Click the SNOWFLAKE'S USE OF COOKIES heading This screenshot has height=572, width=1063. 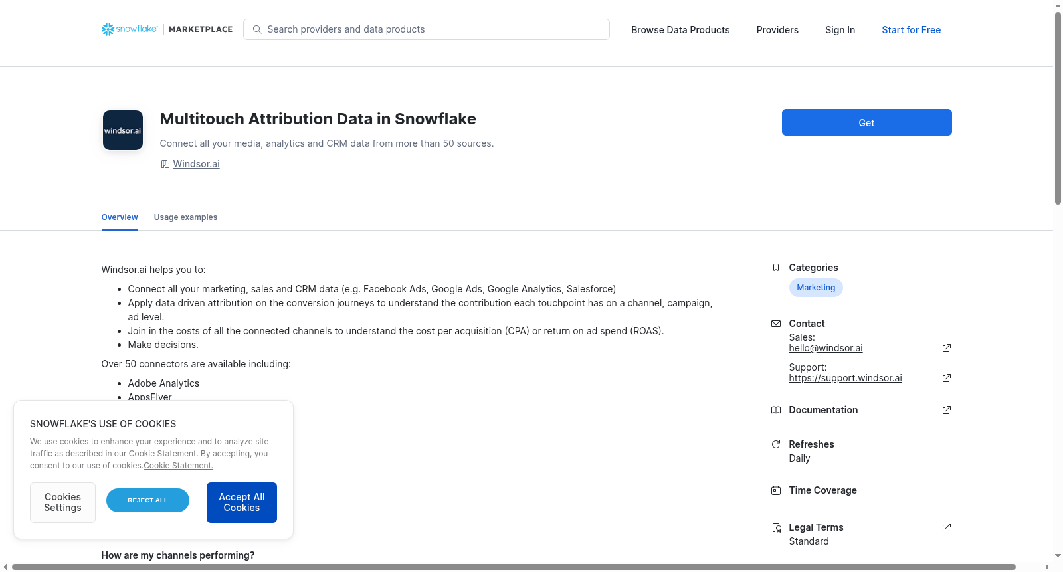103,424
